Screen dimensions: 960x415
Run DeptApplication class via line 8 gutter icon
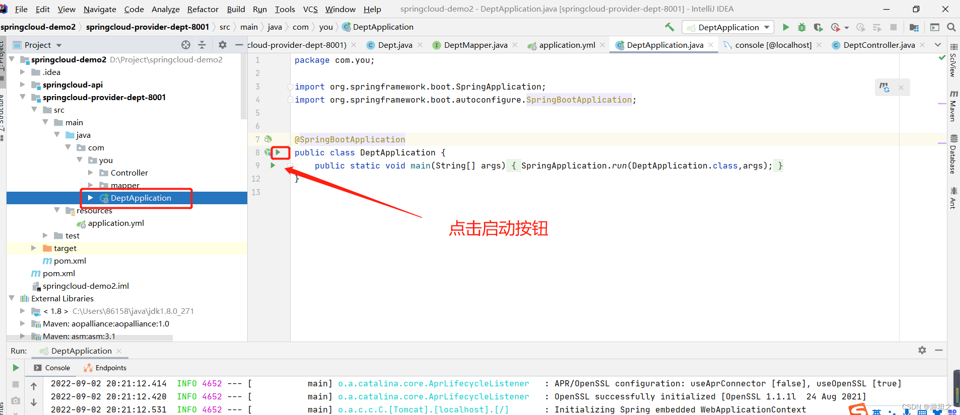tap(278, 152)
